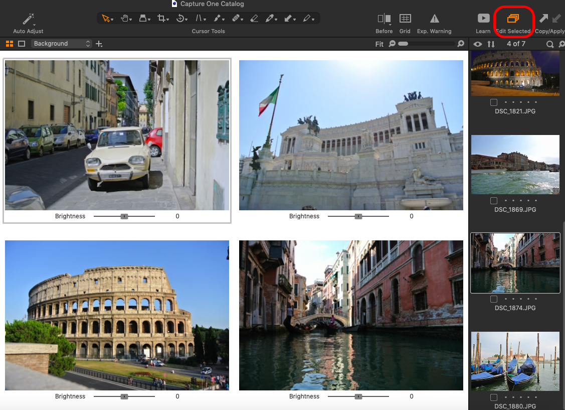This screenshot has width=565, height=410.
Task: Select the Eraser tool
Action: pyautogui.click(x=254, y=18)
